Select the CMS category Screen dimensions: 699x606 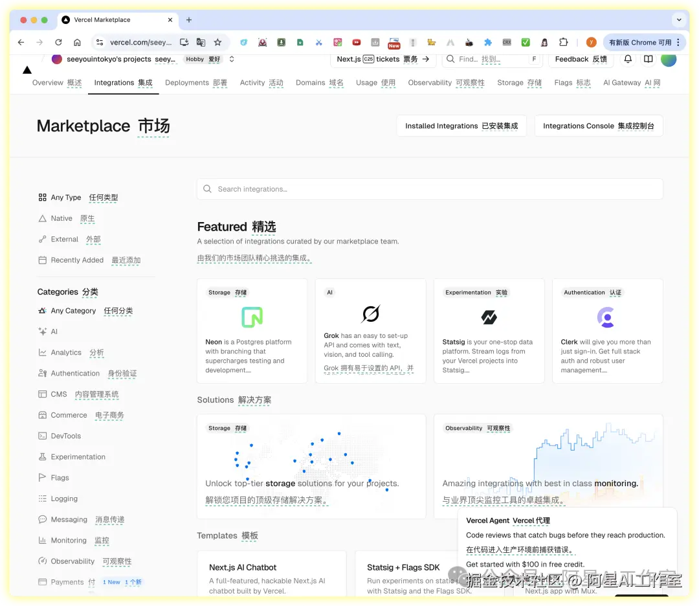point(78,395)
